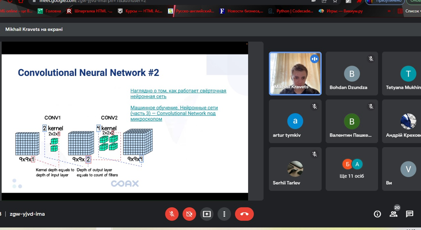Turn on the camera
Screen dimensions: 421x230
189,214
